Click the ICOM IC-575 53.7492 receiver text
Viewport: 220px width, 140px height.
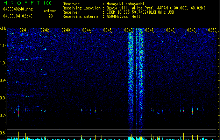click(140, 12)
